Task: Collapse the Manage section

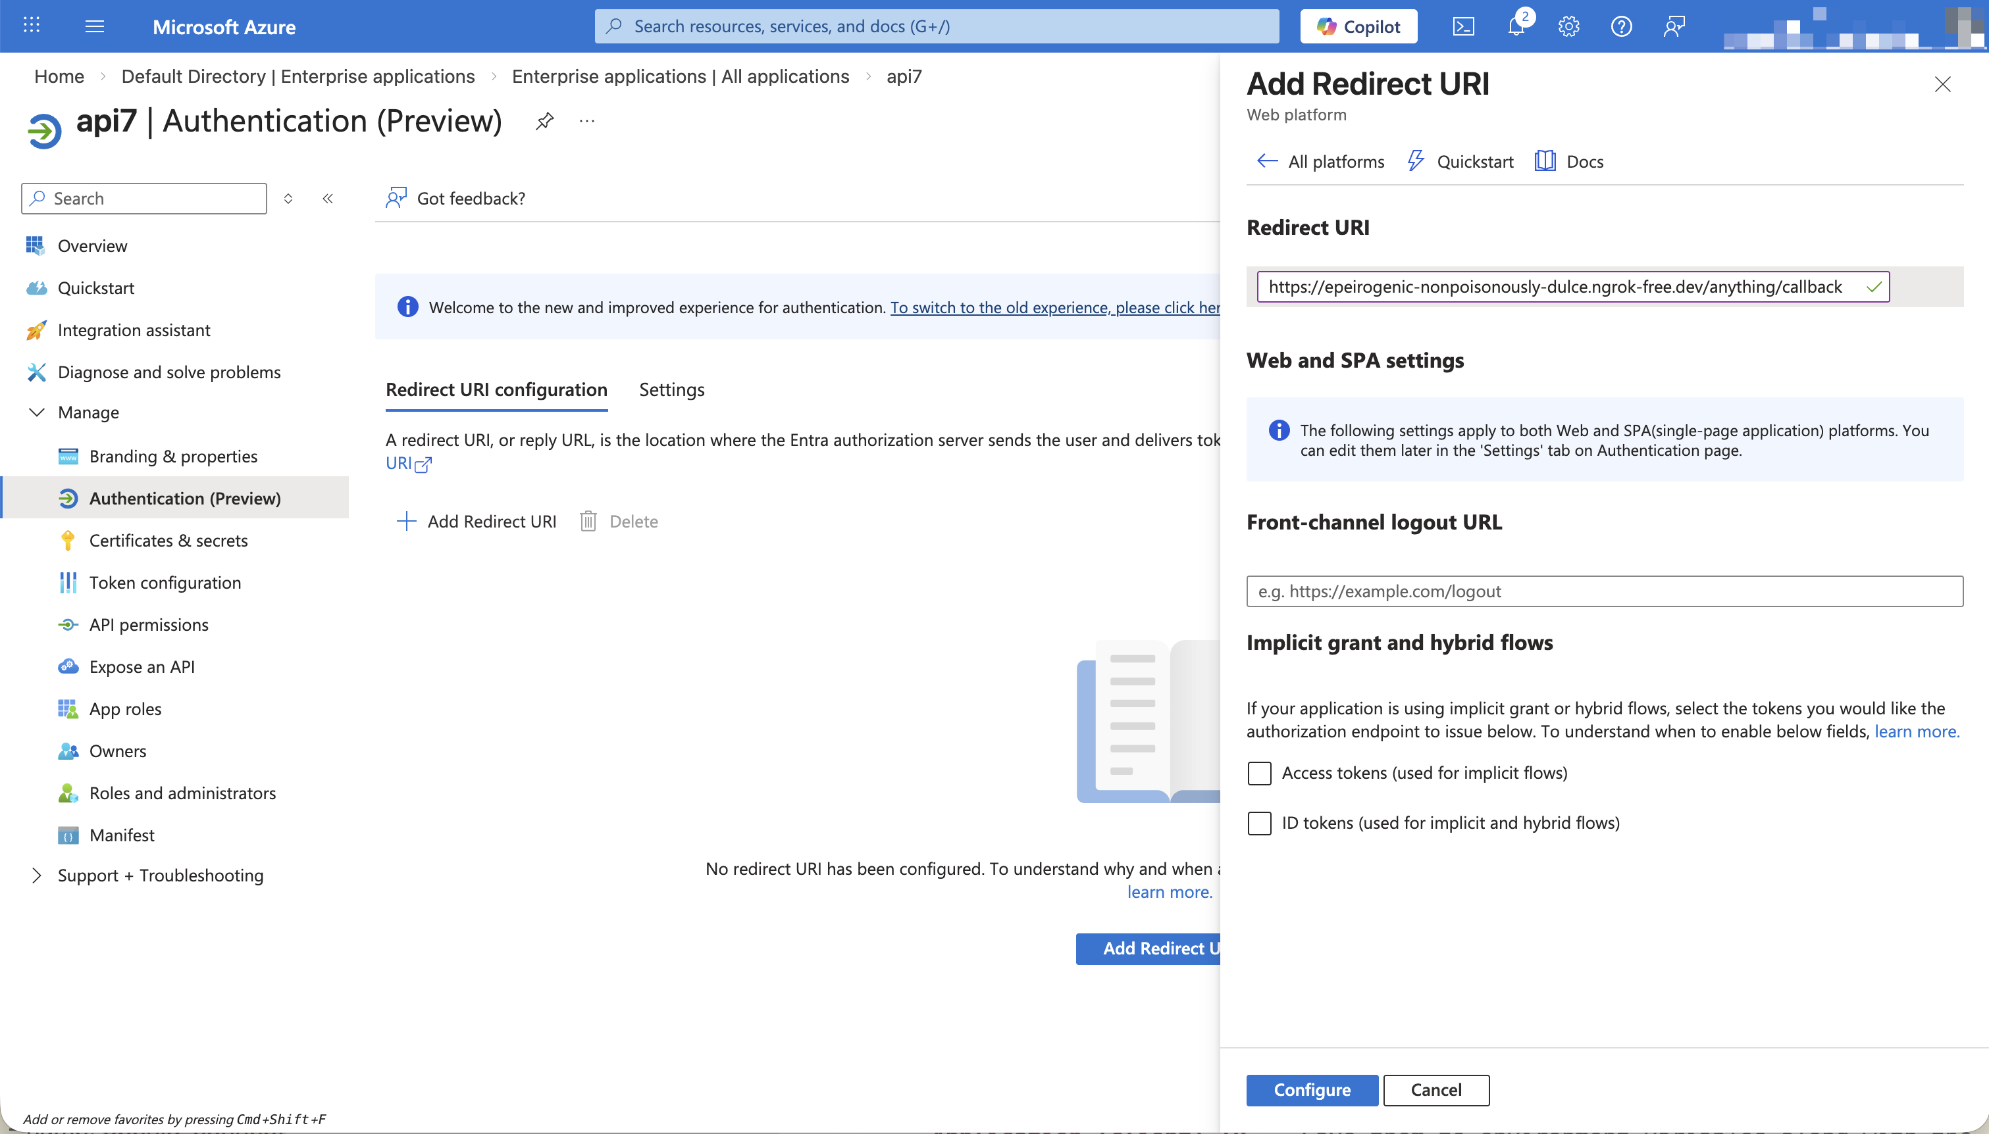Action: [88, 412]
